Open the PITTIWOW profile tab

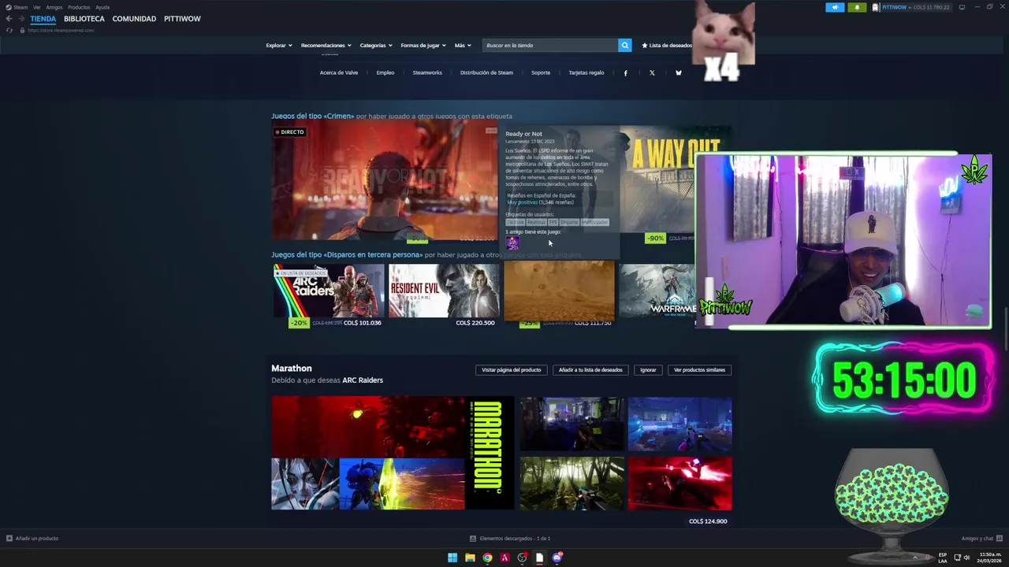pos(182,18)
